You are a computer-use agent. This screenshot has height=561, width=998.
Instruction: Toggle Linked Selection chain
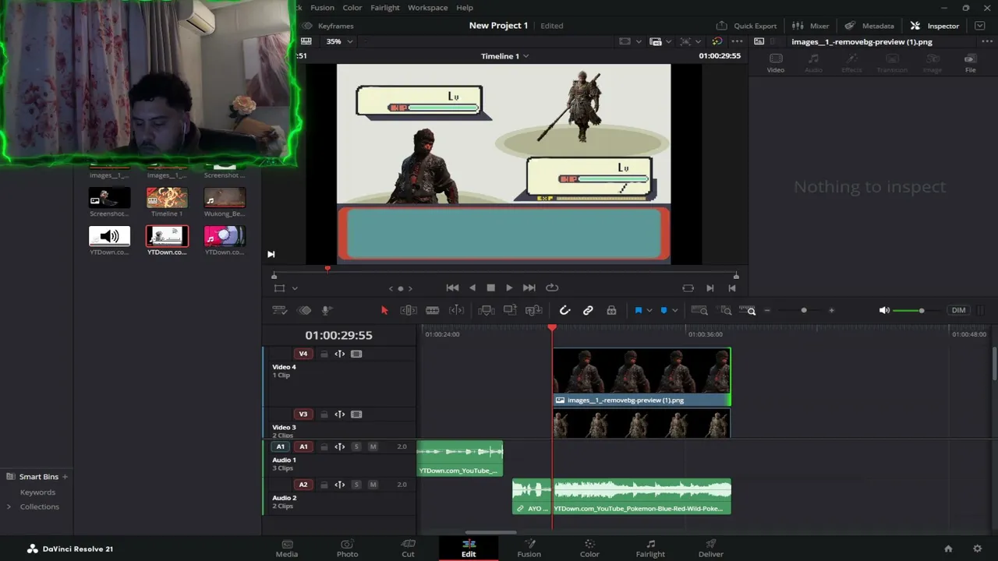click(x=588, y=310)
